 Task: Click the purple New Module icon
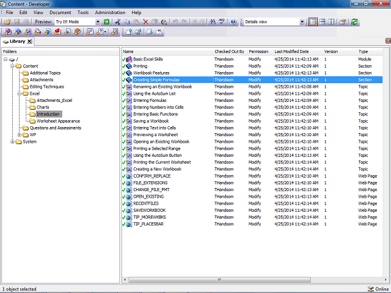(x=8, y=32)
